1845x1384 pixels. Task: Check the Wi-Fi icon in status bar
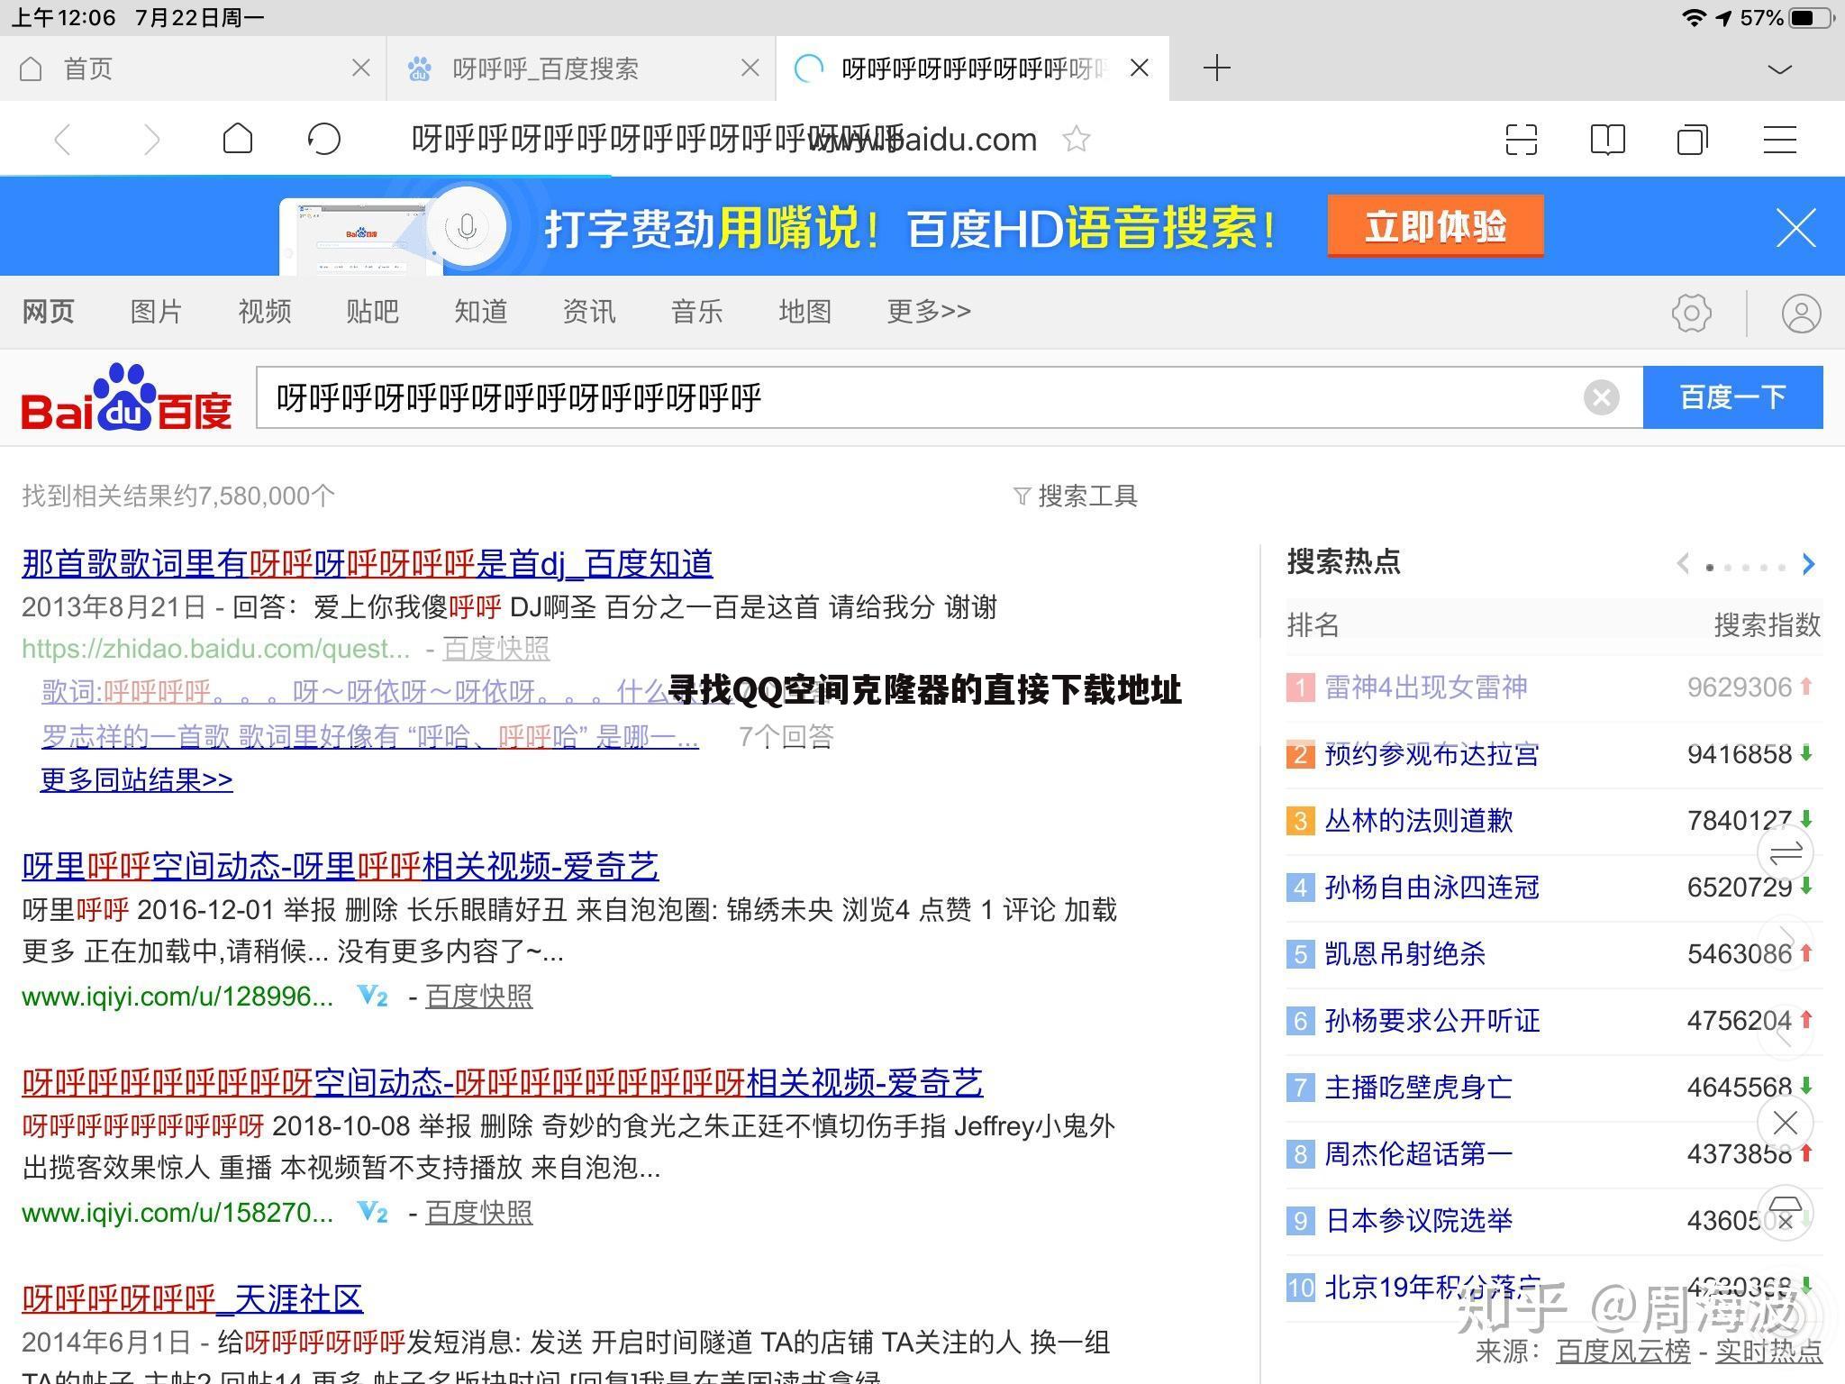click(x=1695, y=18)
